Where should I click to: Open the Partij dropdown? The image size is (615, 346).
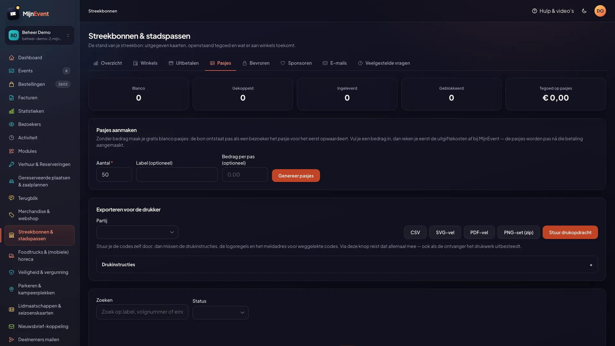[137, 232]
